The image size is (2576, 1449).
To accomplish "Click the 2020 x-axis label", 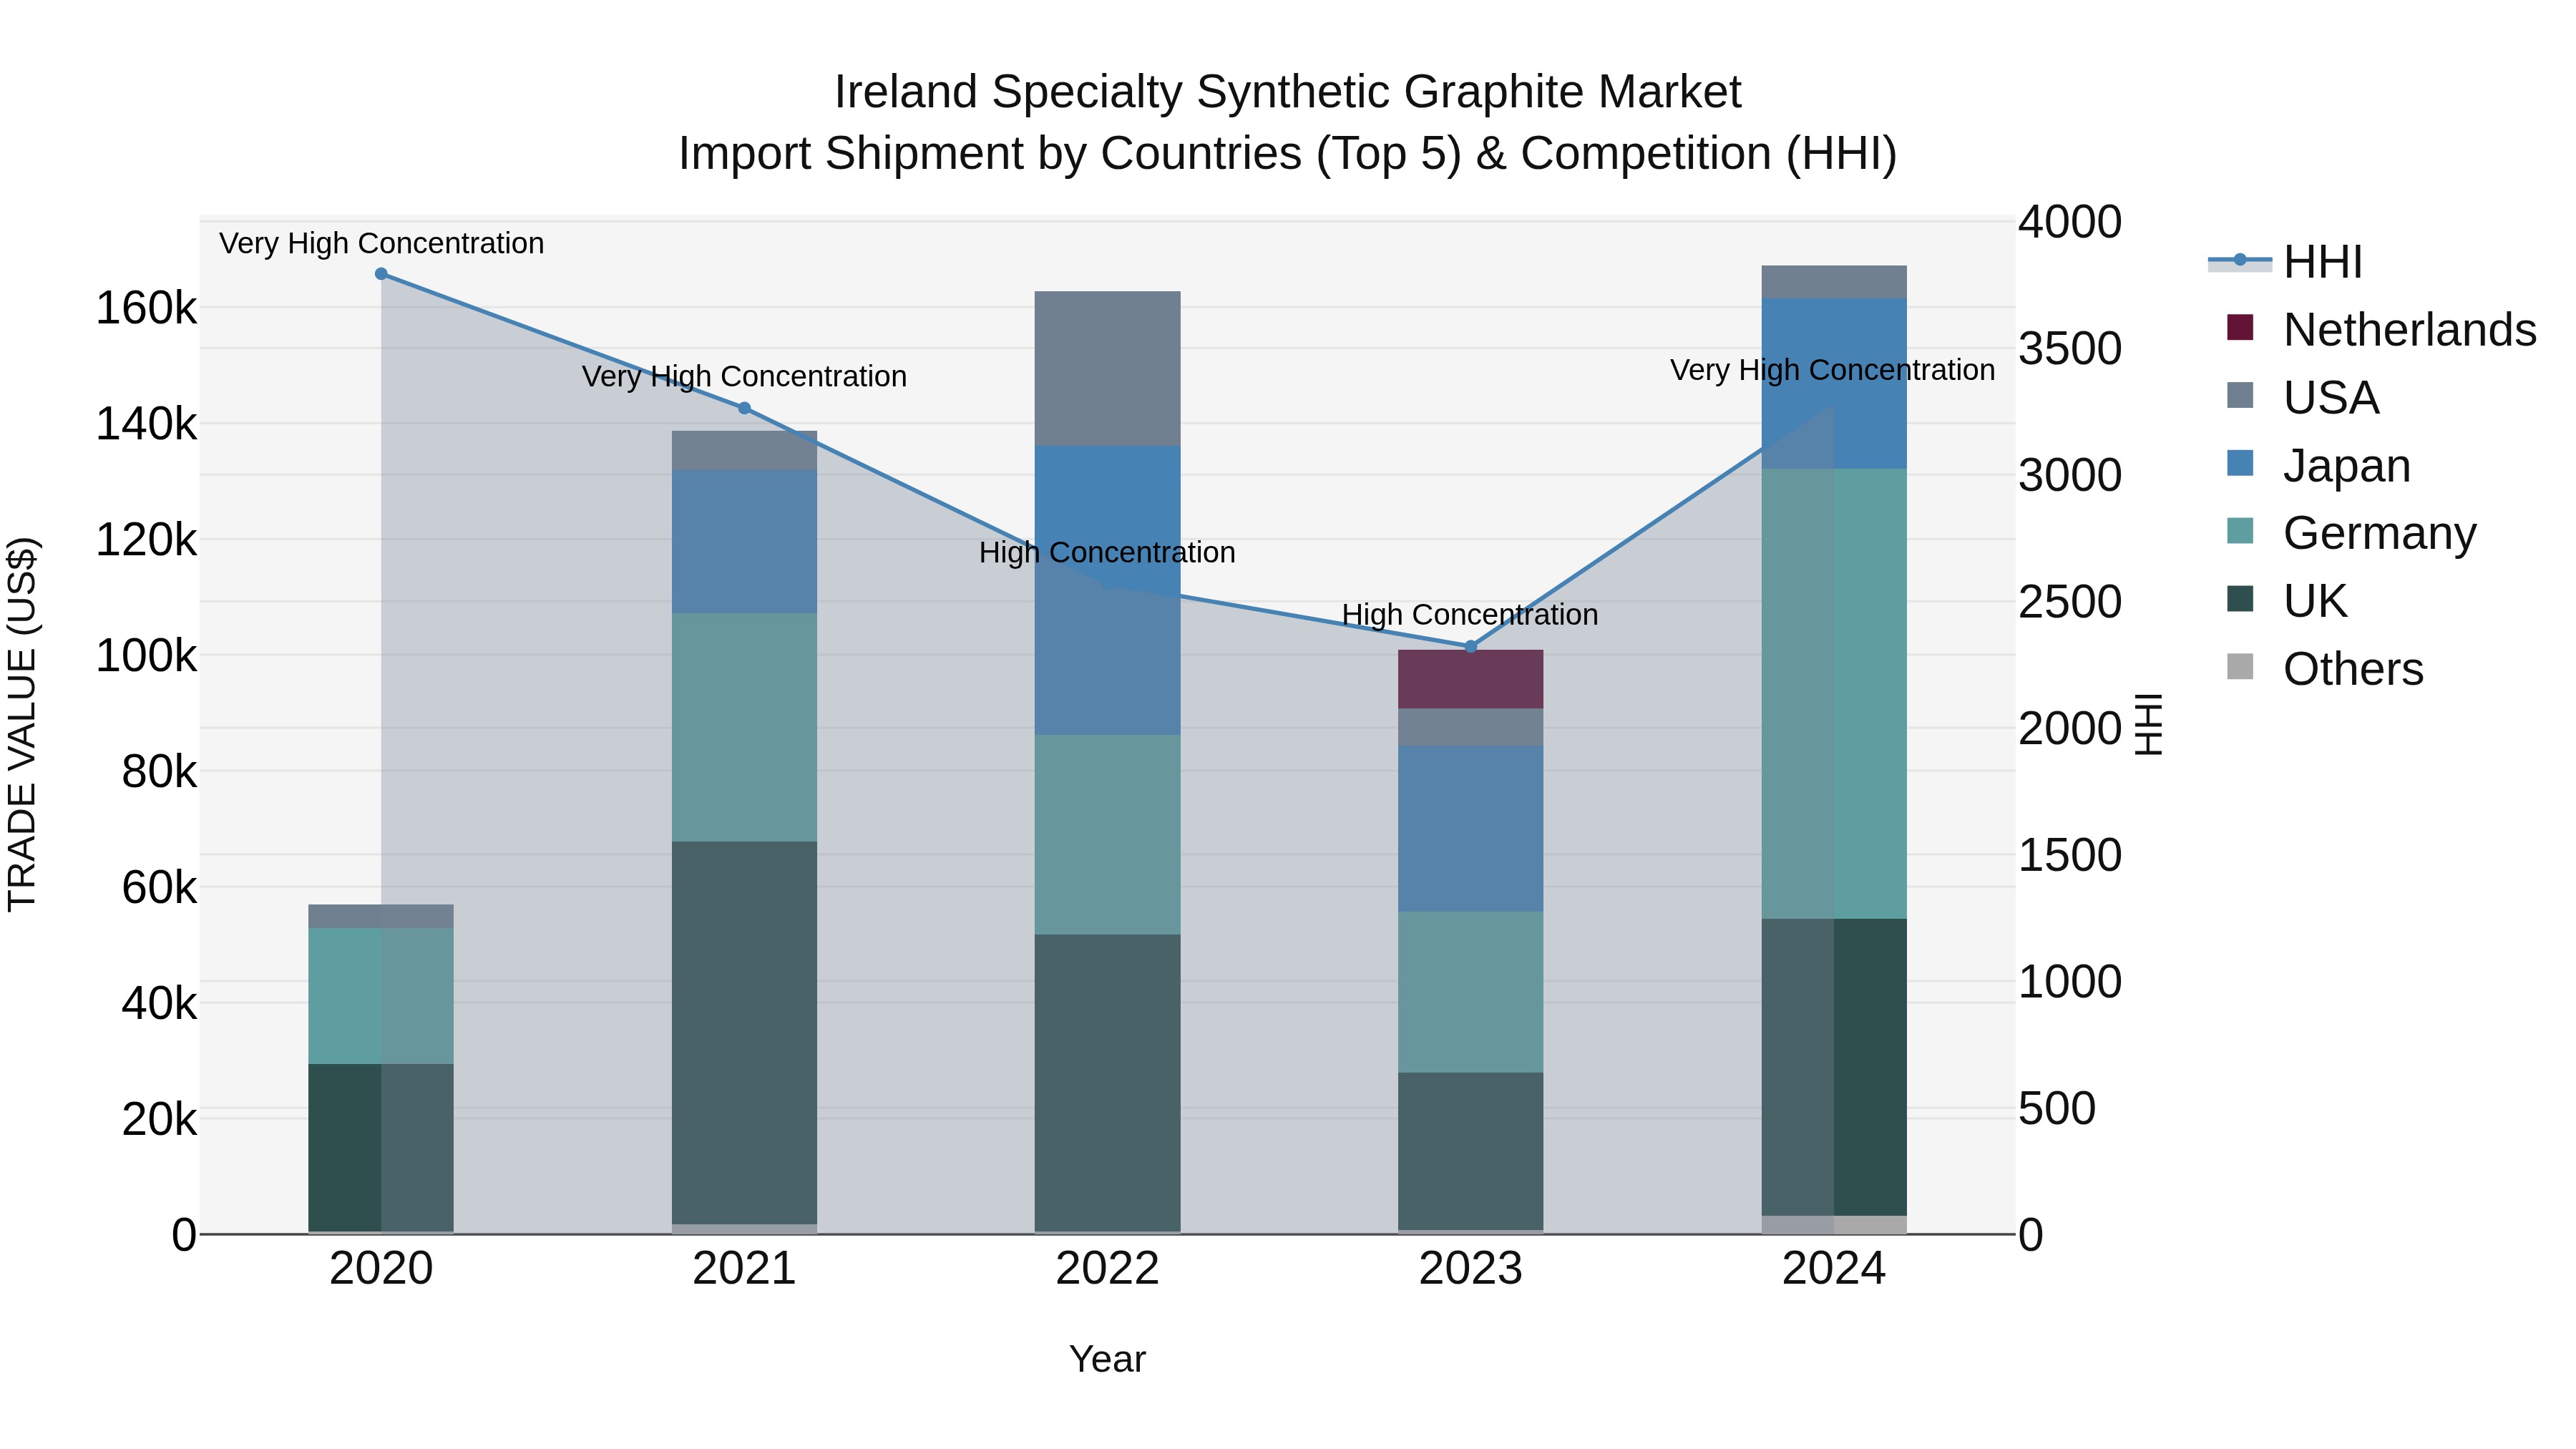I will pos(381,1269).
